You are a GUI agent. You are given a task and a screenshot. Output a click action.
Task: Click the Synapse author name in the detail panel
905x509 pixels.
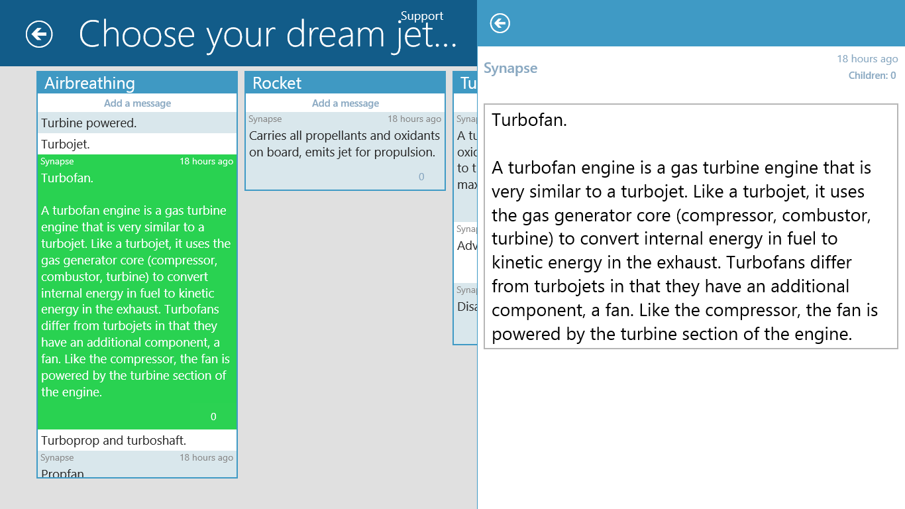pyautogui.click(x=510, y=68)
